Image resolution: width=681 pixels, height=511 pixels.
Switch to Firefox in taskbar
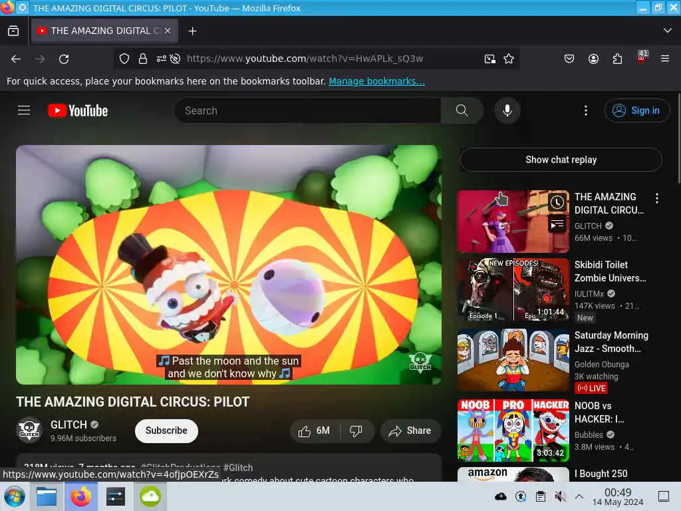click(80, 496)
